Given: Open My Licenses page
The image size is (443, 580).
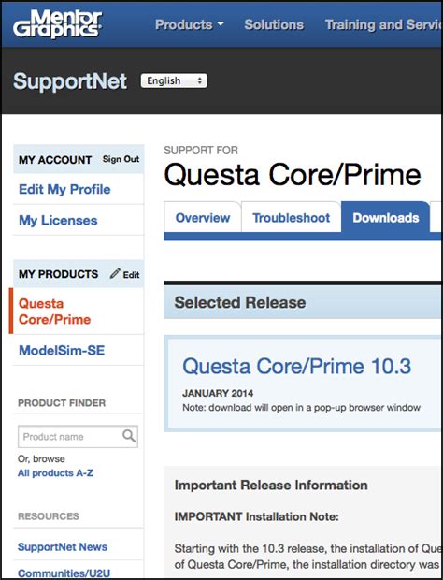Looking at the screenshot, I should pyautogui.click(x=58, y=220).
